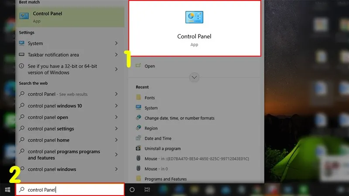This screenshot has height=196, width=349.
Task: Click the large Control Panel icon in the preview pane
Action: tap(194, 17)
